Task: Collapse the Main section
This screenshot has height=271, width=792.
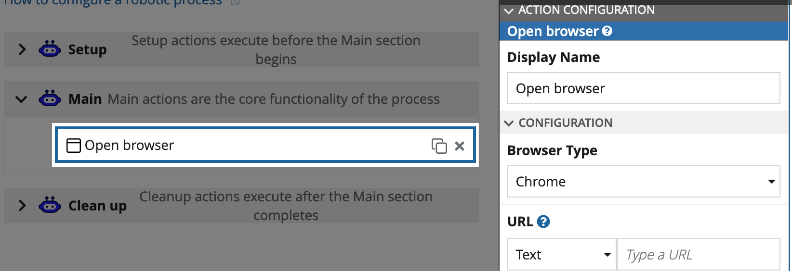Action: (x=22, y=99)
